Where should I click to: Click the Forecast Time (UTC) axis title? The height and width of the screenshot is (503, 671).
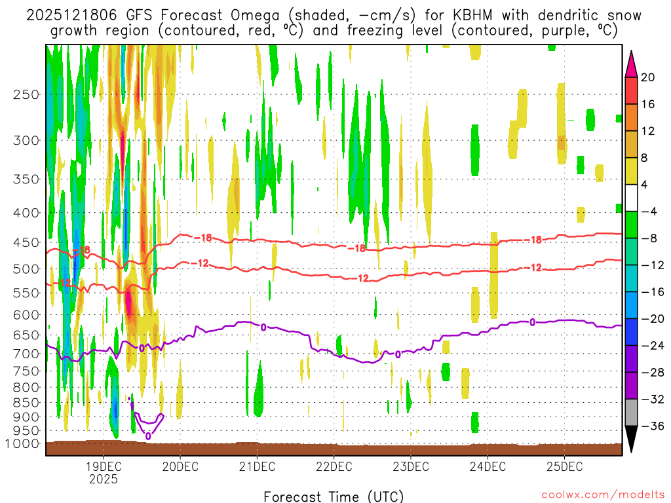pyautogui.click(x=334, y=496)
